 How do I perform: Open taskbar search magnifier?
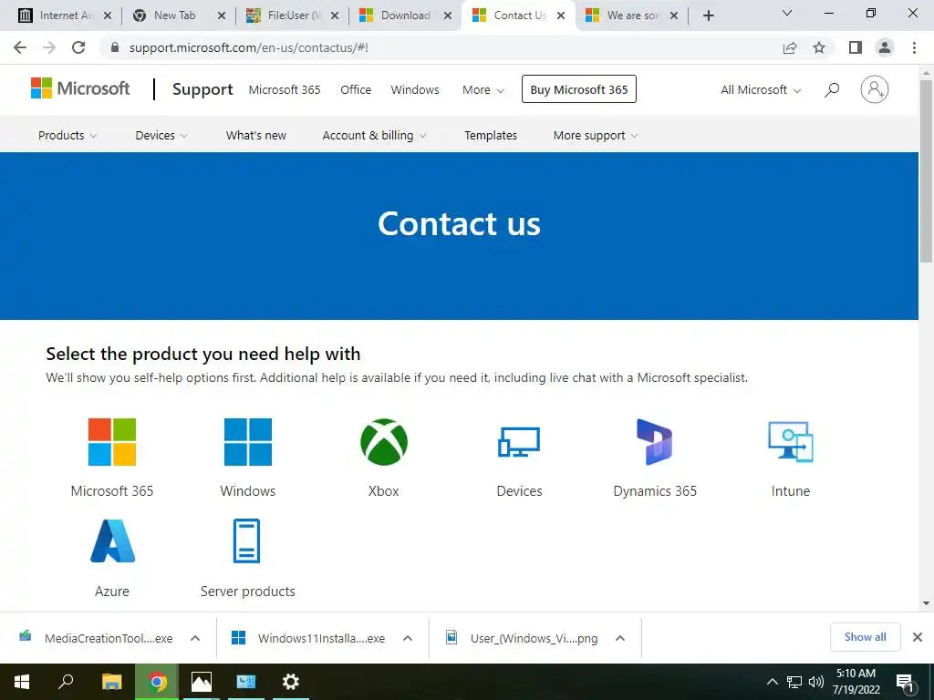pos(66,681)
